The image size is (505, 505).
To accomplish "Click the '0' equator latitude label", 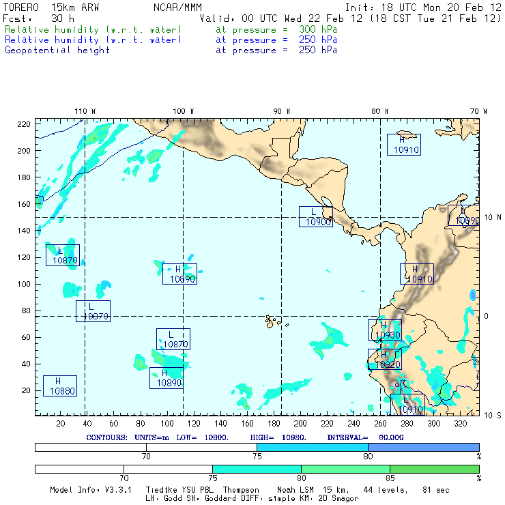I will coord(486,316).
